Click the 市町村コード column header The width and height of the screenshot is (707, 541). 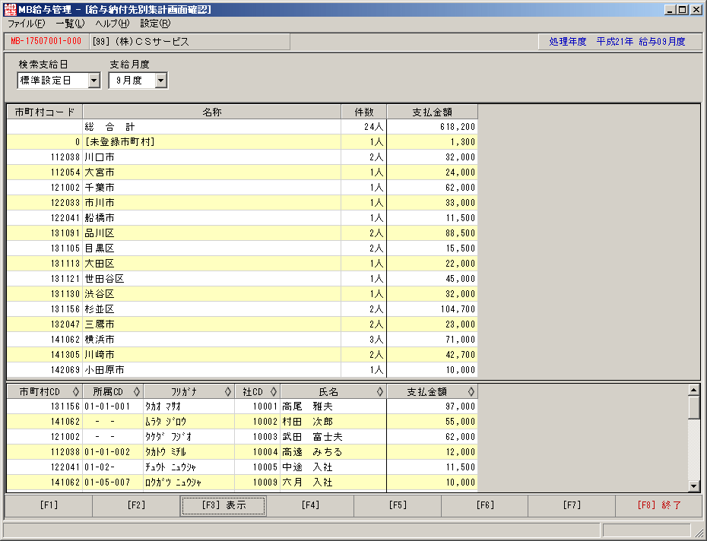(x=45, y=112)
